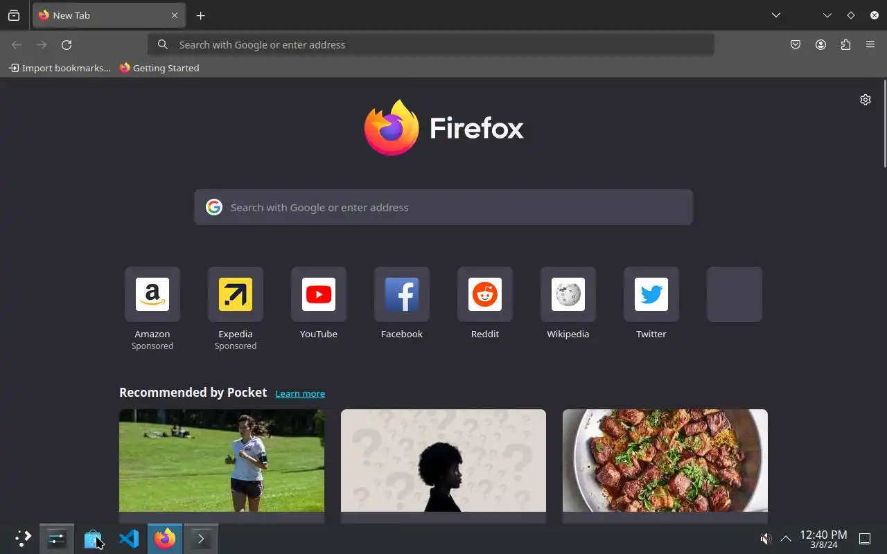Open the Extensions puzzle icon
This screenshot has width=887, height=554.
coord(845,44)
